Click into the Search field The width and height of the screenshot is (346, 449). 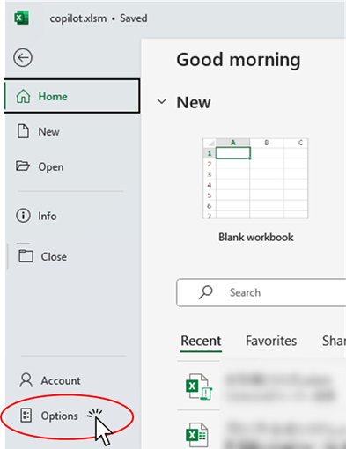261,292
